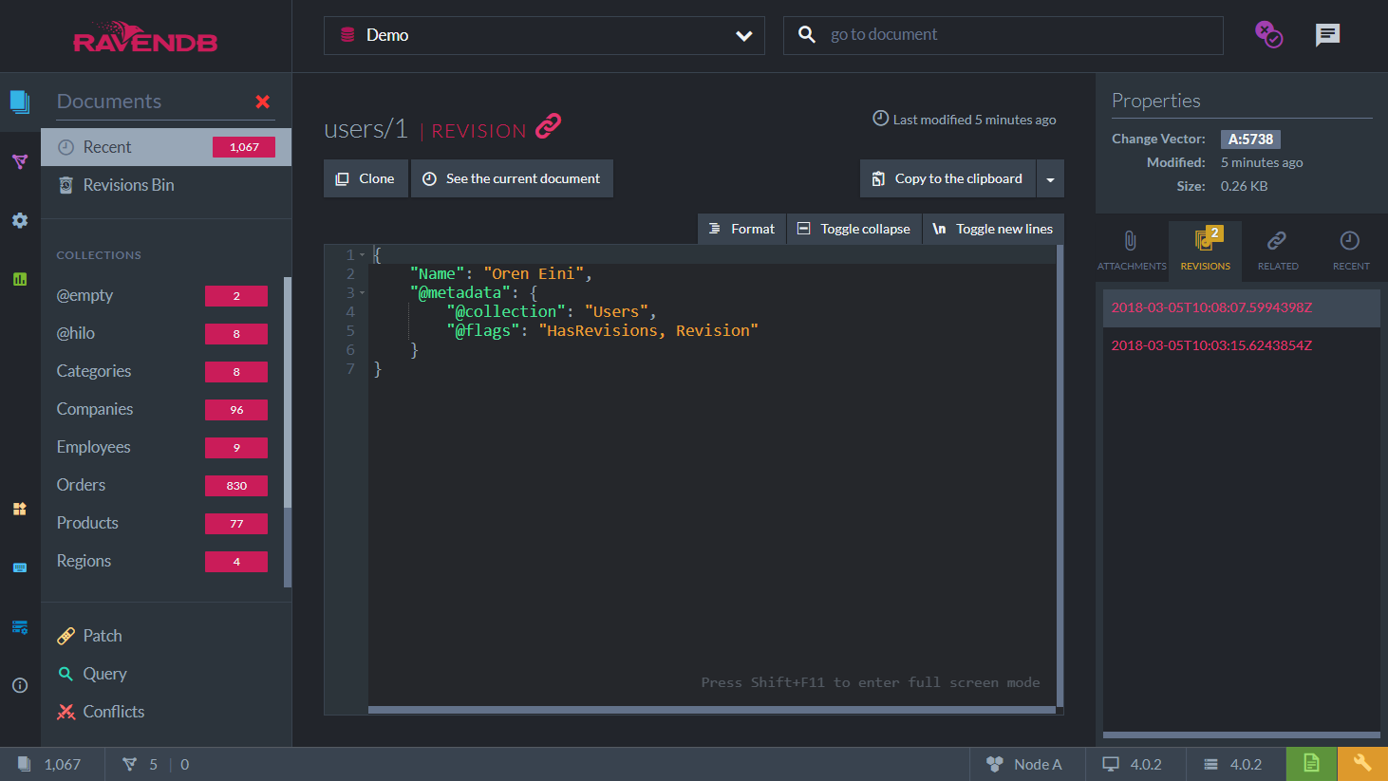Click the indexes count 5 in status bar

coord(141,764)
